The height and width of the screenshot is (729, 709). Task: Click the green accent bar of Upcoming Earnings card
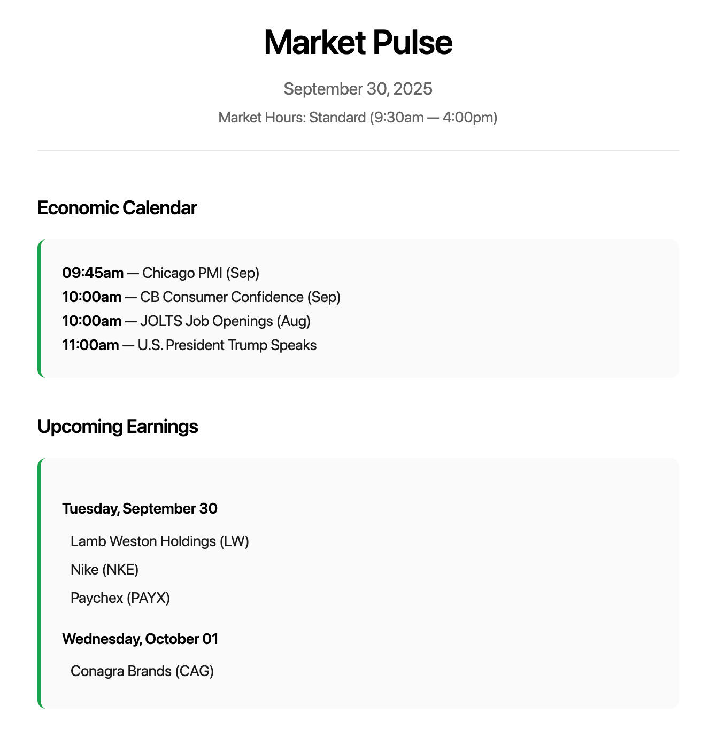(39, 583)
